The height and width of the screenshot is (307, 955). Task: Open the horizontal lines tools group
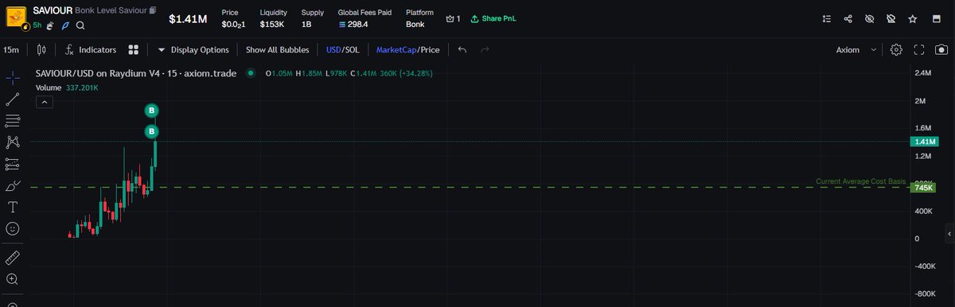pos(13,121)
